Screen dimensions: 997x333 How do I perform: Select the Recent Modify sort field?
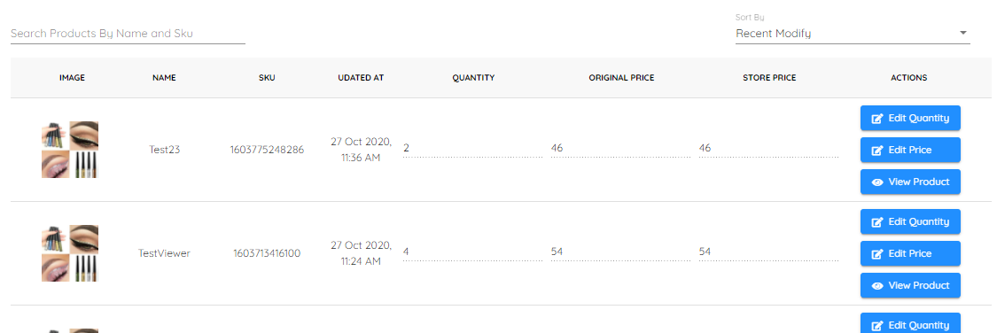point(853,33)
